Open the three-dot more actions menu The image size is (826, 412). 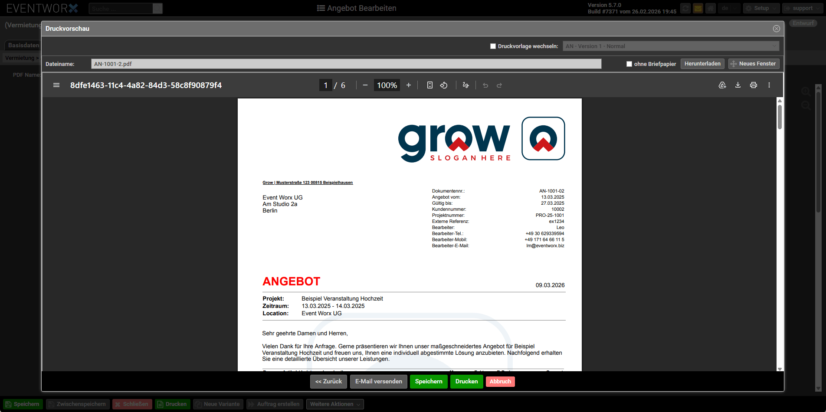pyautogui.click(x=769, y=85)
